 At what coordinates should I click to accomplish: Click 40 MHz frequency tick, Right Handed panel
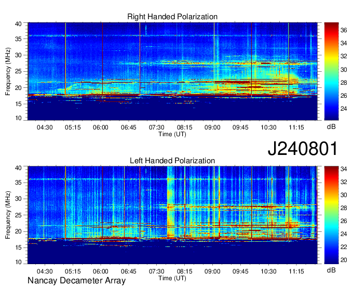tap(19, 24)
